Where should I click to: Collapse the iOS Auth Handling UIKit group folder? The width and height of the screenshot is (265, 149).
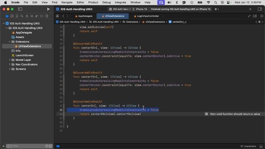7,28
